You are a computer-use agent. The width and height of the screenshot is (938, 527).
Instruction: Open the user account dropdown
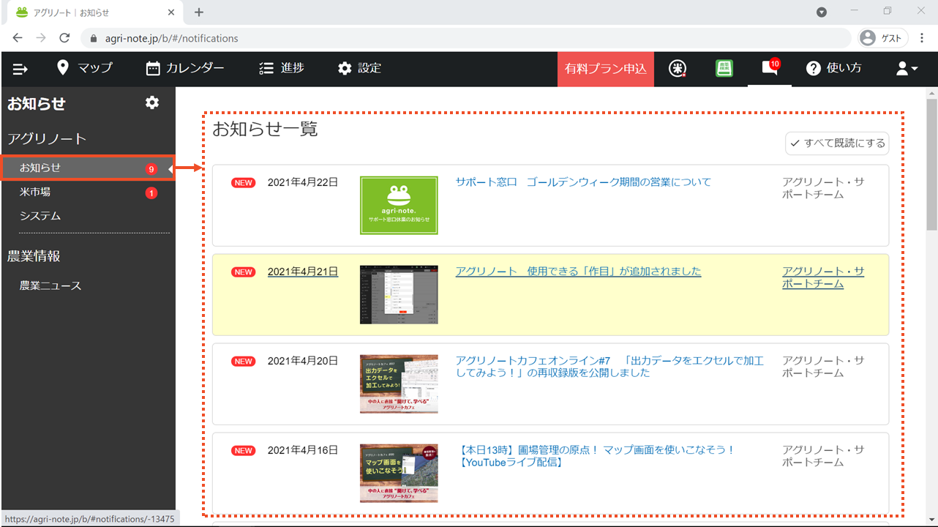click(907, 68)
